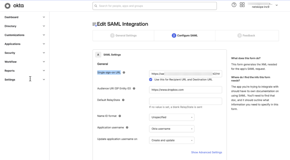
Task: Focus the search people, apps and groups box
Action: [x=155, y=6]
